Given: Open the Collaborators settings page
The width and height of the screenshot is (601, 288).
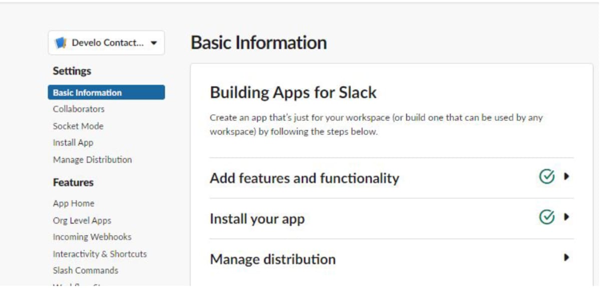Looking at the screenshot, I should pos(78,109).
